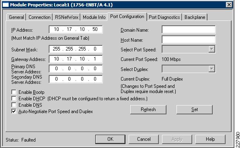240x148 pixels.
Task: Switch to the Module Info tab
Action: [94, 17]
